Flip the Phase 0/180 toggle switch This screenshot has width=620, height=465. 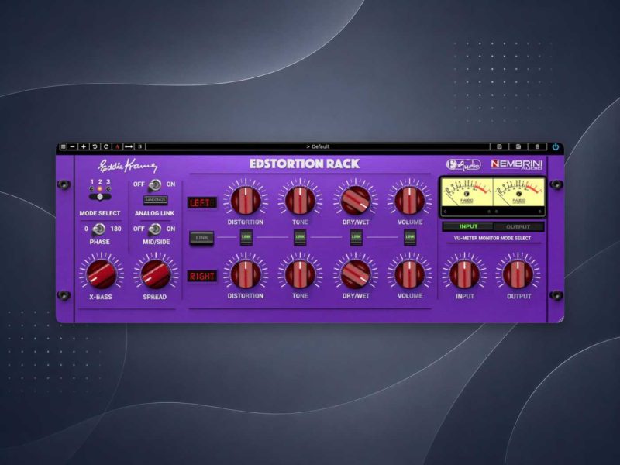[98, 229]
